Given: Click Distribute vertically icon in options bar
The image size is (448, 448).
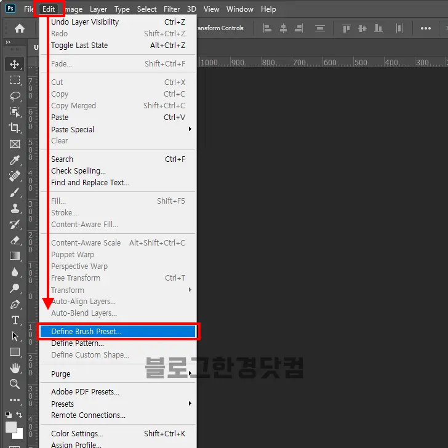Looking at the screenshot, I should tap(320, 28).
